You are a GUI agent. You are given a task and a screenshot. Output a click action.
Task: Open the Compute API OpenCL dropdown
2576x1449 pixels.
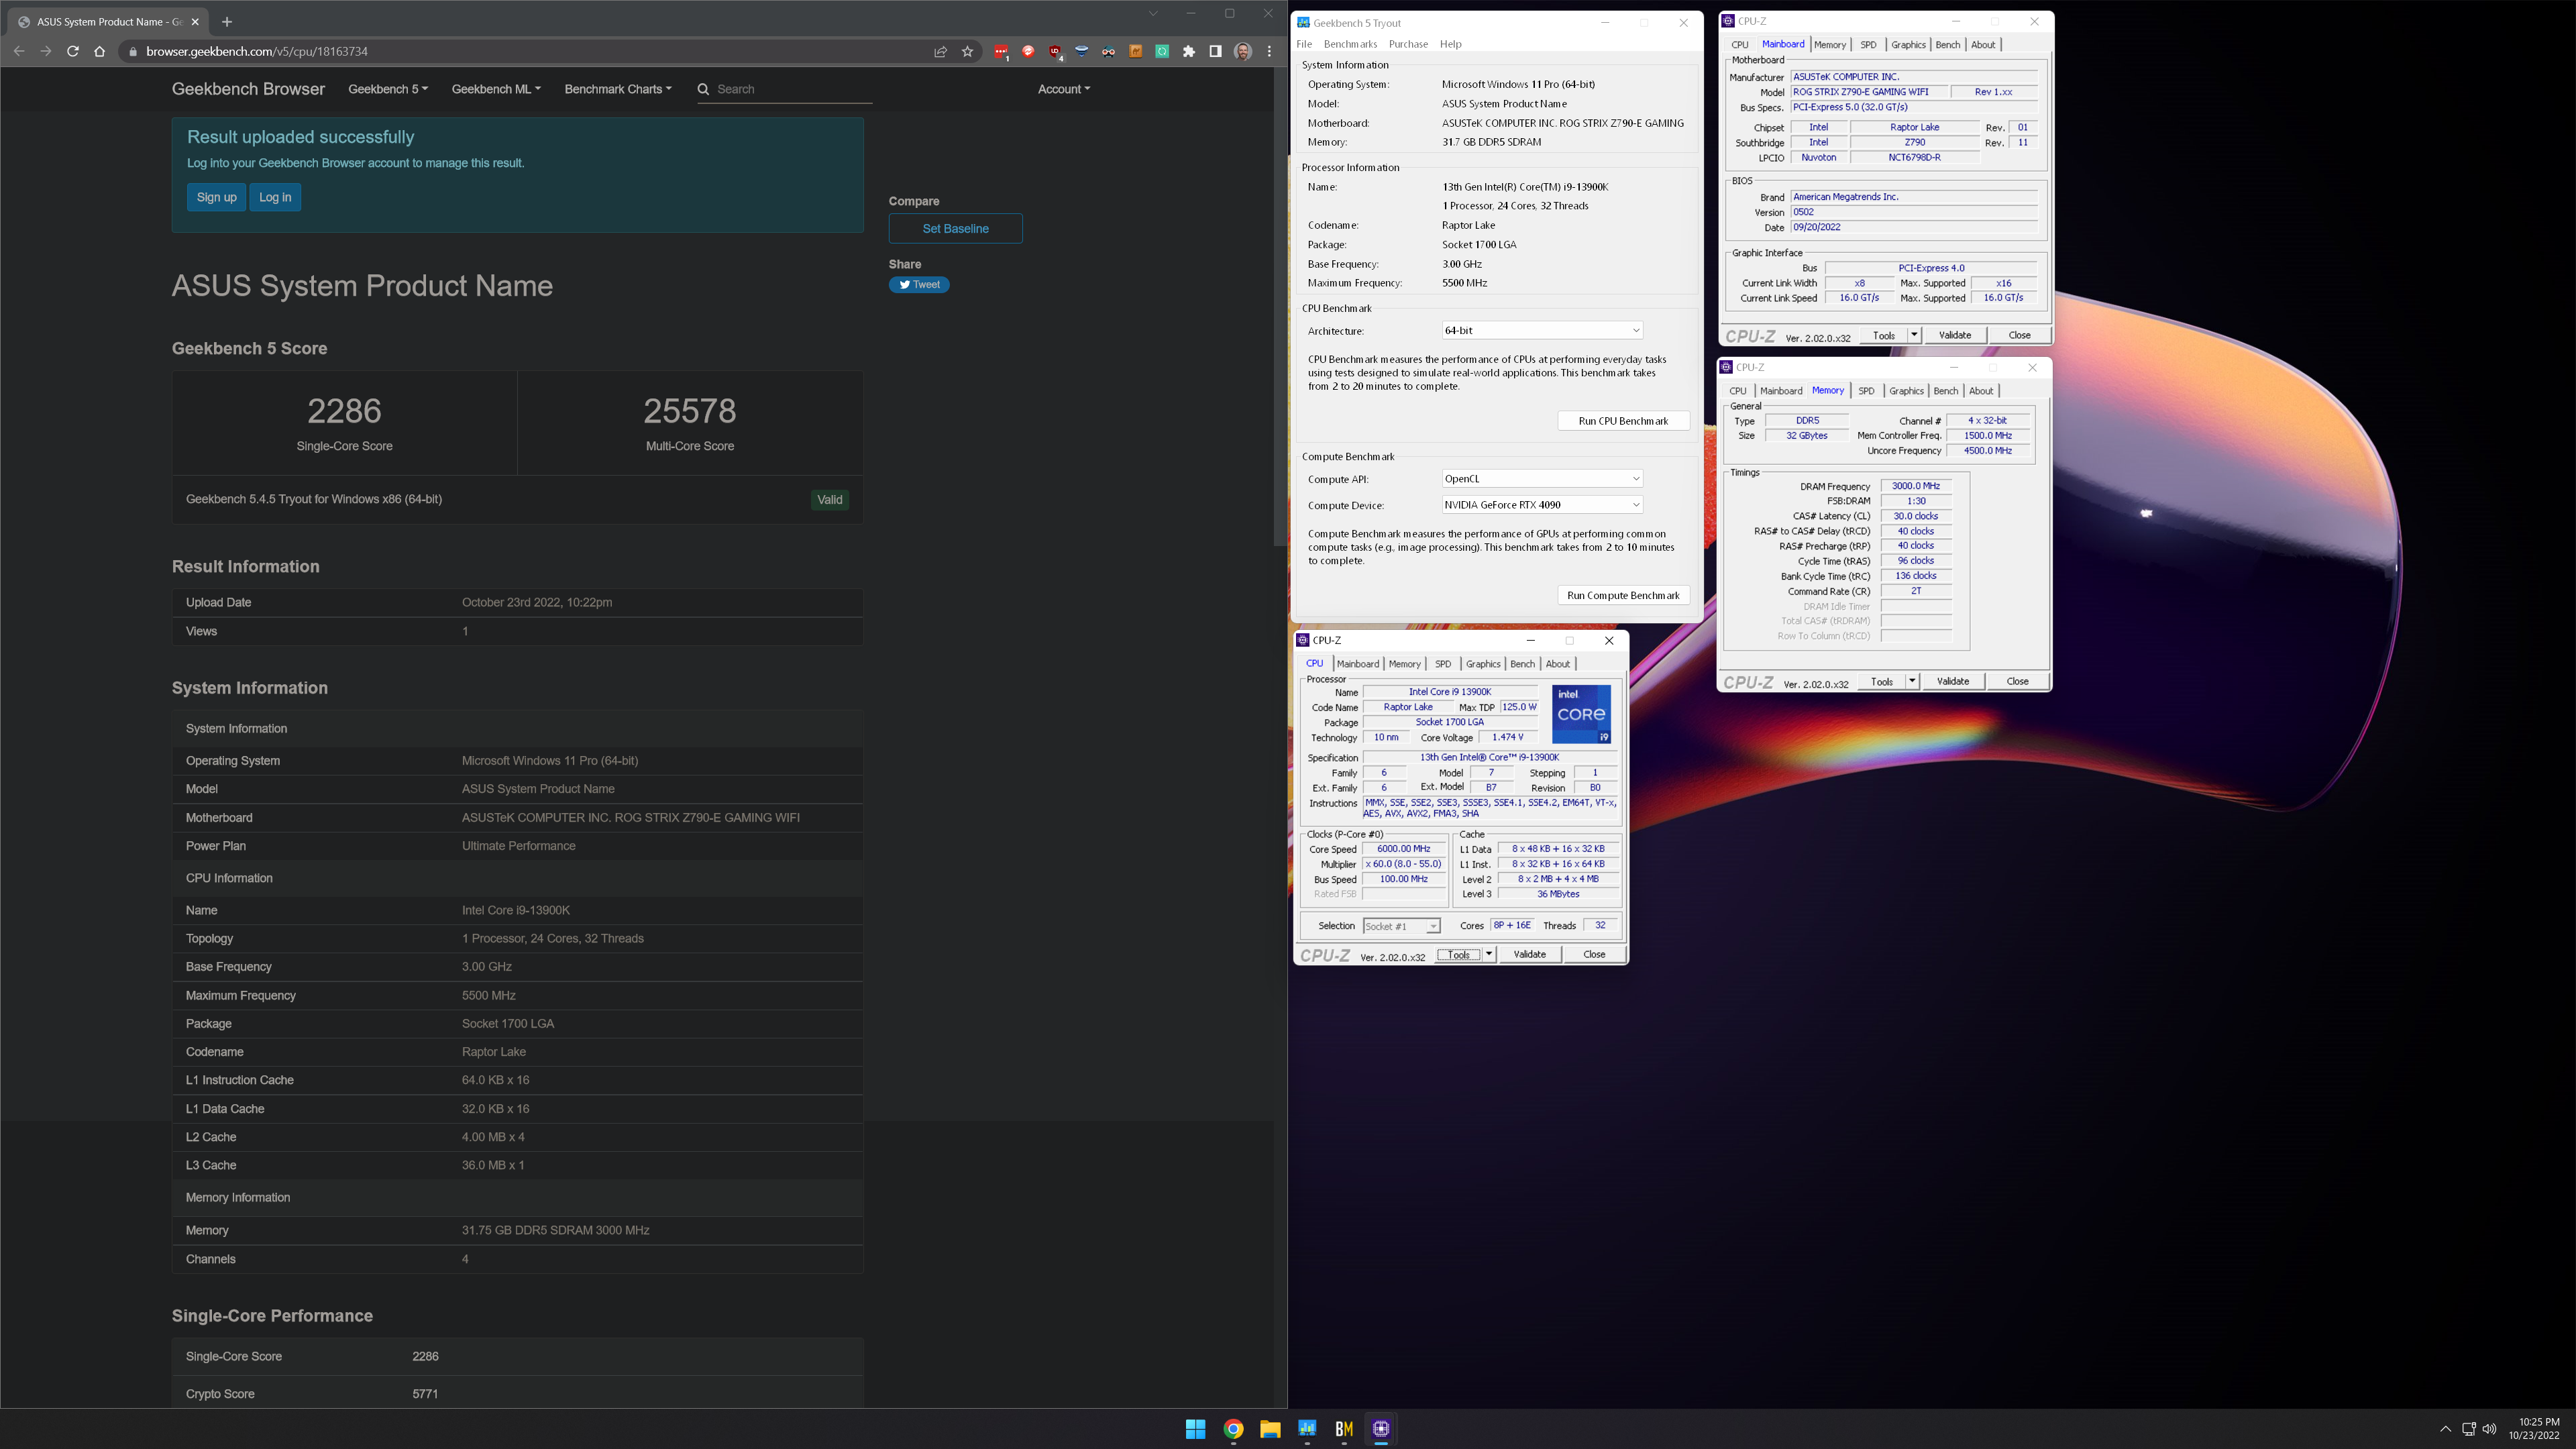pos(1542,478)
